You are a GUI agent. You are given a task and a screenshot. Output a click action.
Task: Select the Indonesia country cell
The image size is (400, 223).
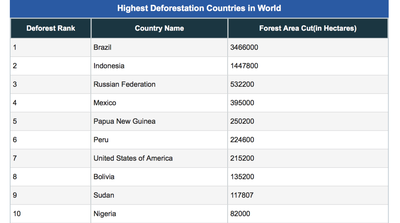pos(109,66)
